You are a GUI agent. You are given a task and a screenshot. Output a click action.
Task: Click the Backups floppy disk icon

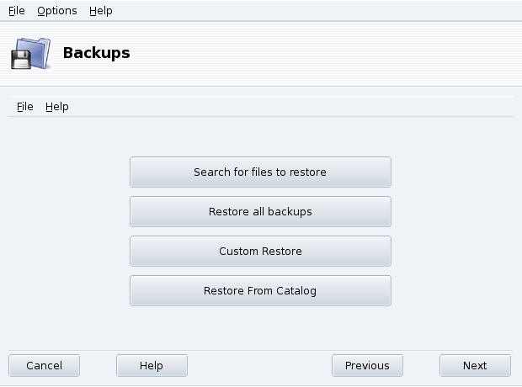tap(22, 60)
